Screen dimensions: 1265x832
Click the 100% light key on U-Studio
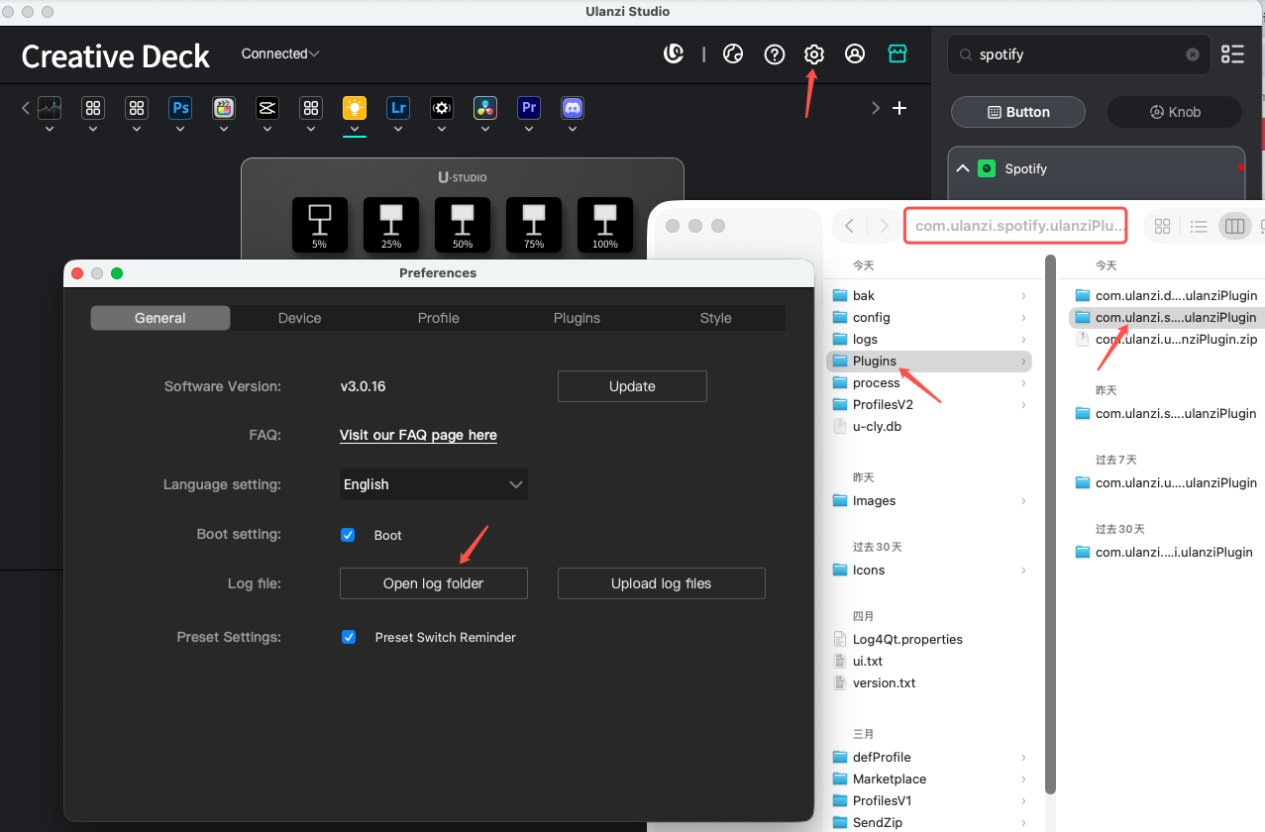[x=605, y=224]
